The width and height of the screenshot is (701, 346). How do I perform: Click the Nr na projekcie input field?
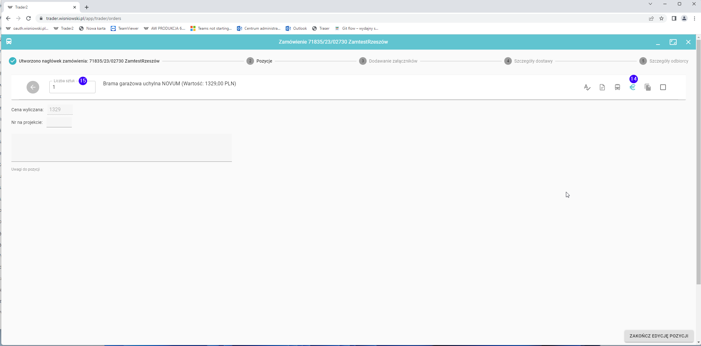tap(59, 122)
